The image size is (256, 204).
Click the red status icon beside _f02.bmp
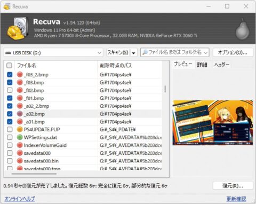pyautogui.click(x=20, y=90)
